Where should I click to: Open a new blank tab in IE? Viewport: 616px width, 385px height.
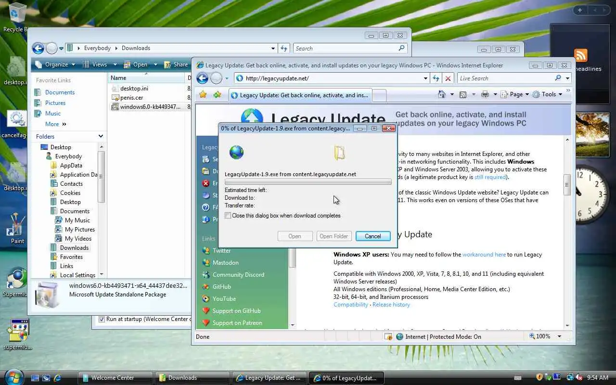[x=379, y=95]
